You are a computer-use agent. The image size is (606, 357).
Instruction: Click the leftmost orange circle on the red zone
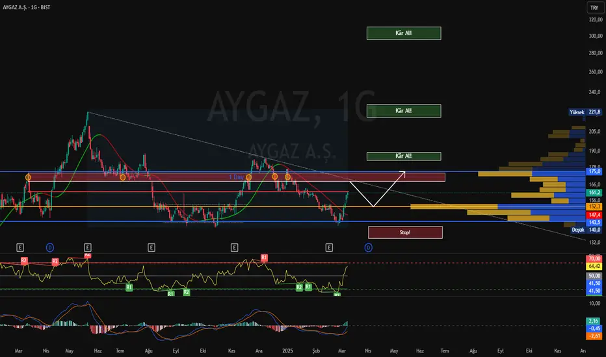click(28, 177)
